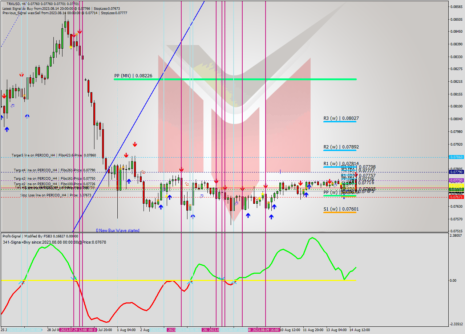Click the 11 Aug 20:00 time label

314,330
